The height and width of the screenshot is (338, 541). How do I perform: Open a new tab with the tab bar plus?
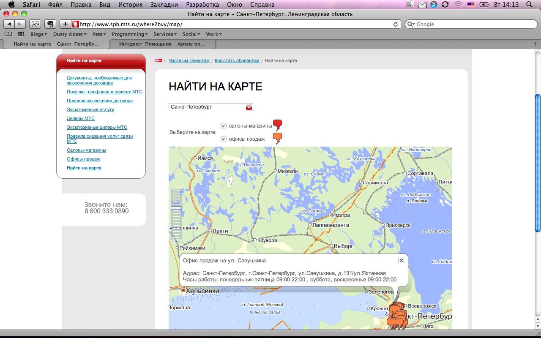point(536,44)
